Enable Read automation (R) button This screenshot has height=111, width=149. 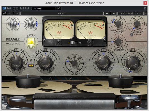14,8
